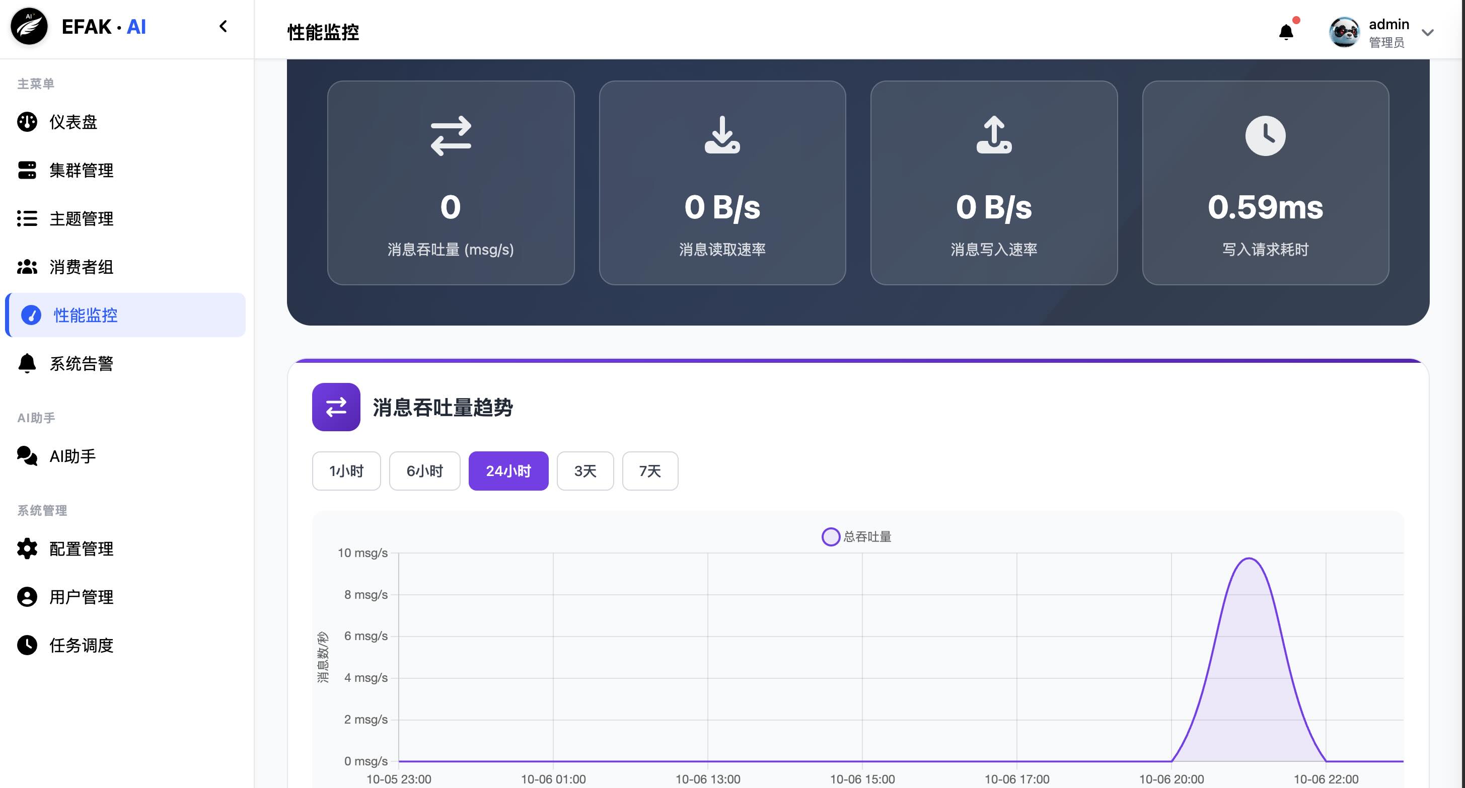Click the 写入请求耗时 0.59ms card
Image resolution: width=1465 pixels, height=788 pixels.
click(1265, 183)
